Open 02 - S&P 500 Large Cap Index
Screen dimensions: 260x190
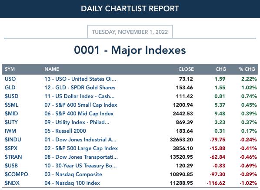(x=81, y=148)
